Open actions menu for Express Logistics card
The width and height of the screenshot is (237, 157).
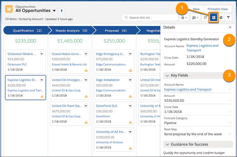coord(42,80)
